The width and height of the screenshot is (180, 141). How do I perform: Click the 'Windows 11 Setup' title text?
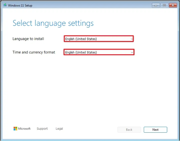click(20, 5)
